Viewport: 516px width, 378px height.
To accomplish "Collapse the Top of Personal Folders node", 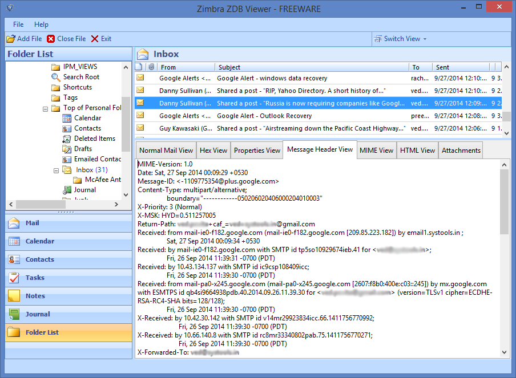I will tap(46, 109).
